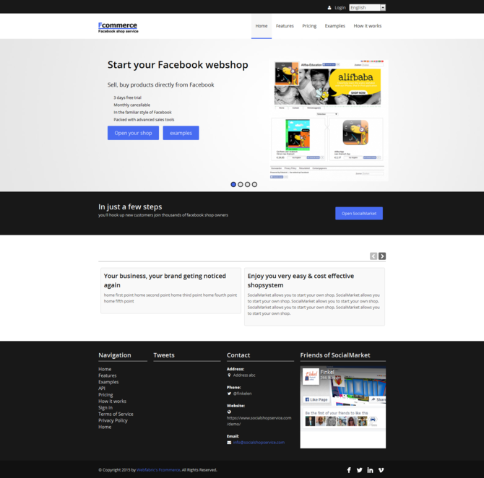Click the envelope icon by email
This screenshot has height=478, width=484.
(x=229, y=443)
